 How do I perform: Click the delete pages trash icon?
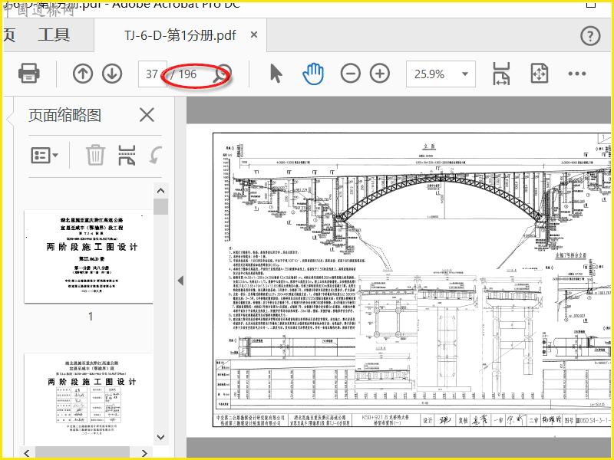pyautogui.click(x=95, y=156)
